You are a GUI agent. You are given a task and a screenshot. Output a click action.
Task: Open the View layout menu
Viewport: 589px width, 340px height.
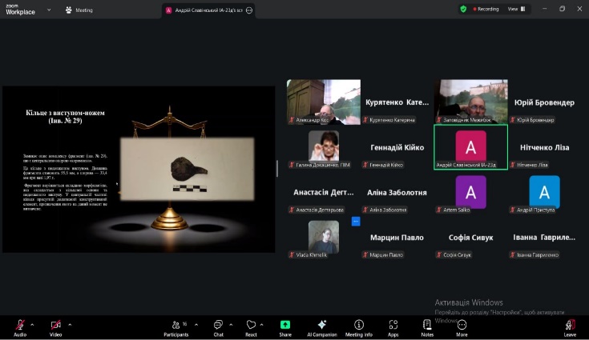[x=515, y=9]
